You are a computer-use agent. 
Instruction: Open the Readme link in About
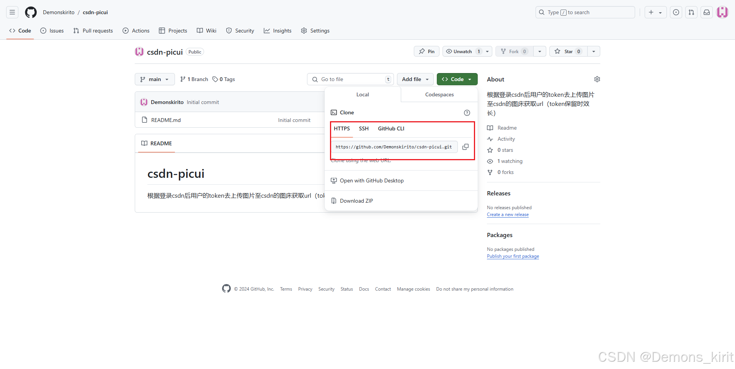[x=502, y=128]
